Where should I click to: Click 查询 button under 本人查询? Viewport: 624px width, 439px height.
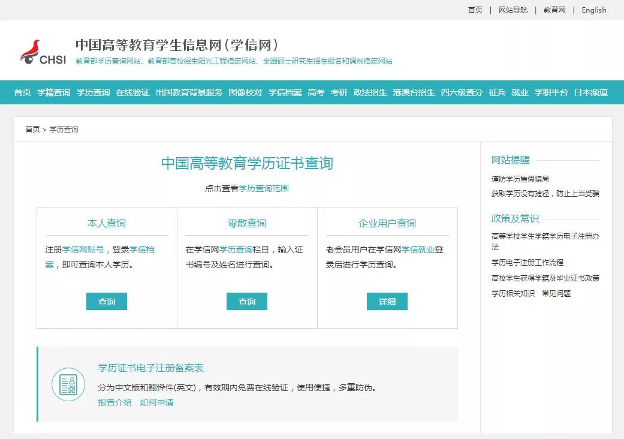107,301
